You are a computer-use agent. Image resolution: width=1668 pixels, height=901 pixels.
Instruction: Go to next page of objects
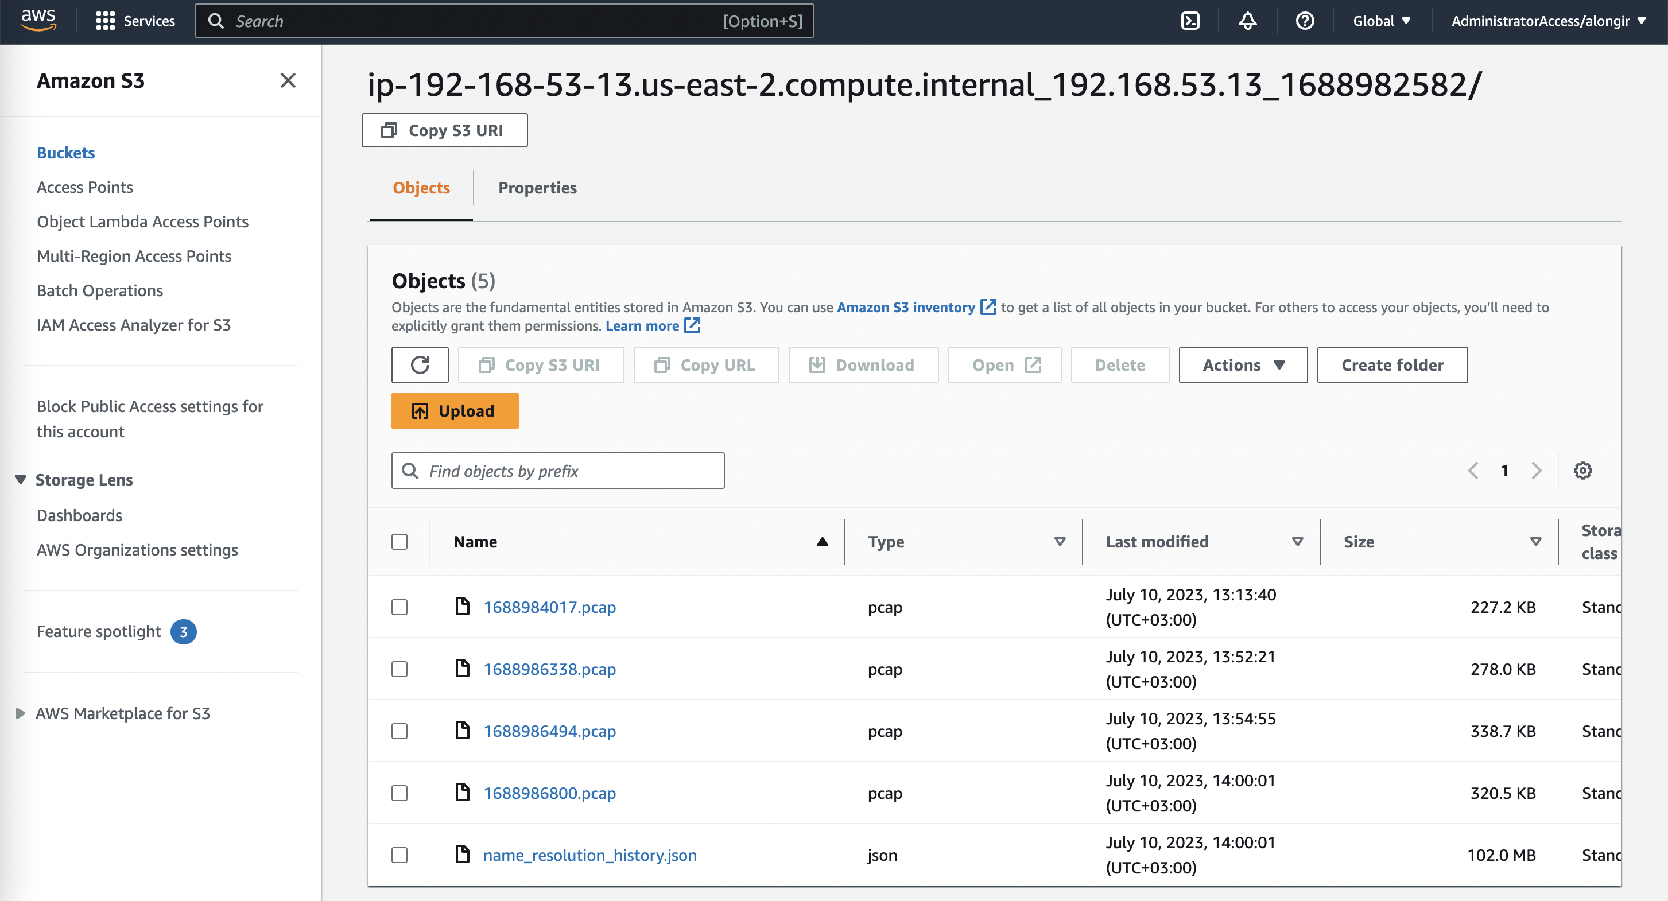click(1536, 471)
